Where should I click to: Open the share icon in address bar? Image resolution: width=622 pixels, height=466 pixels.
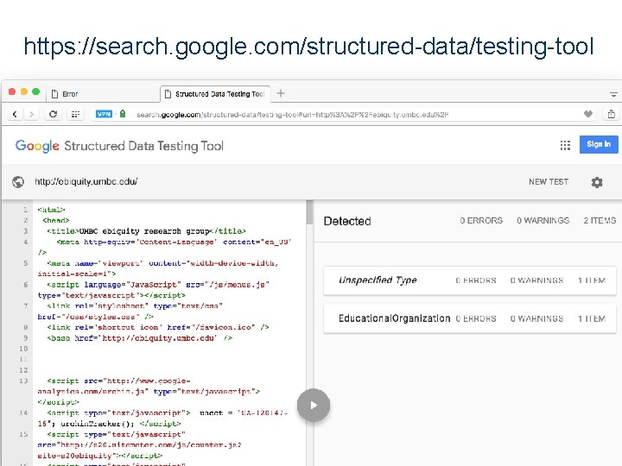[x=612, y=114]
